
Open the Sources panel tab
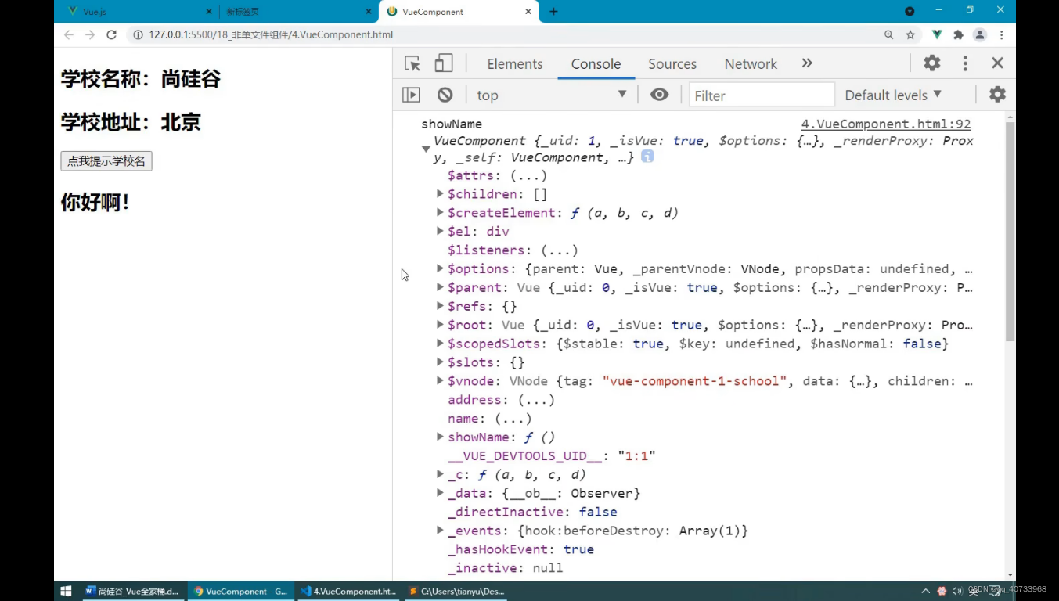click(672, 64)
